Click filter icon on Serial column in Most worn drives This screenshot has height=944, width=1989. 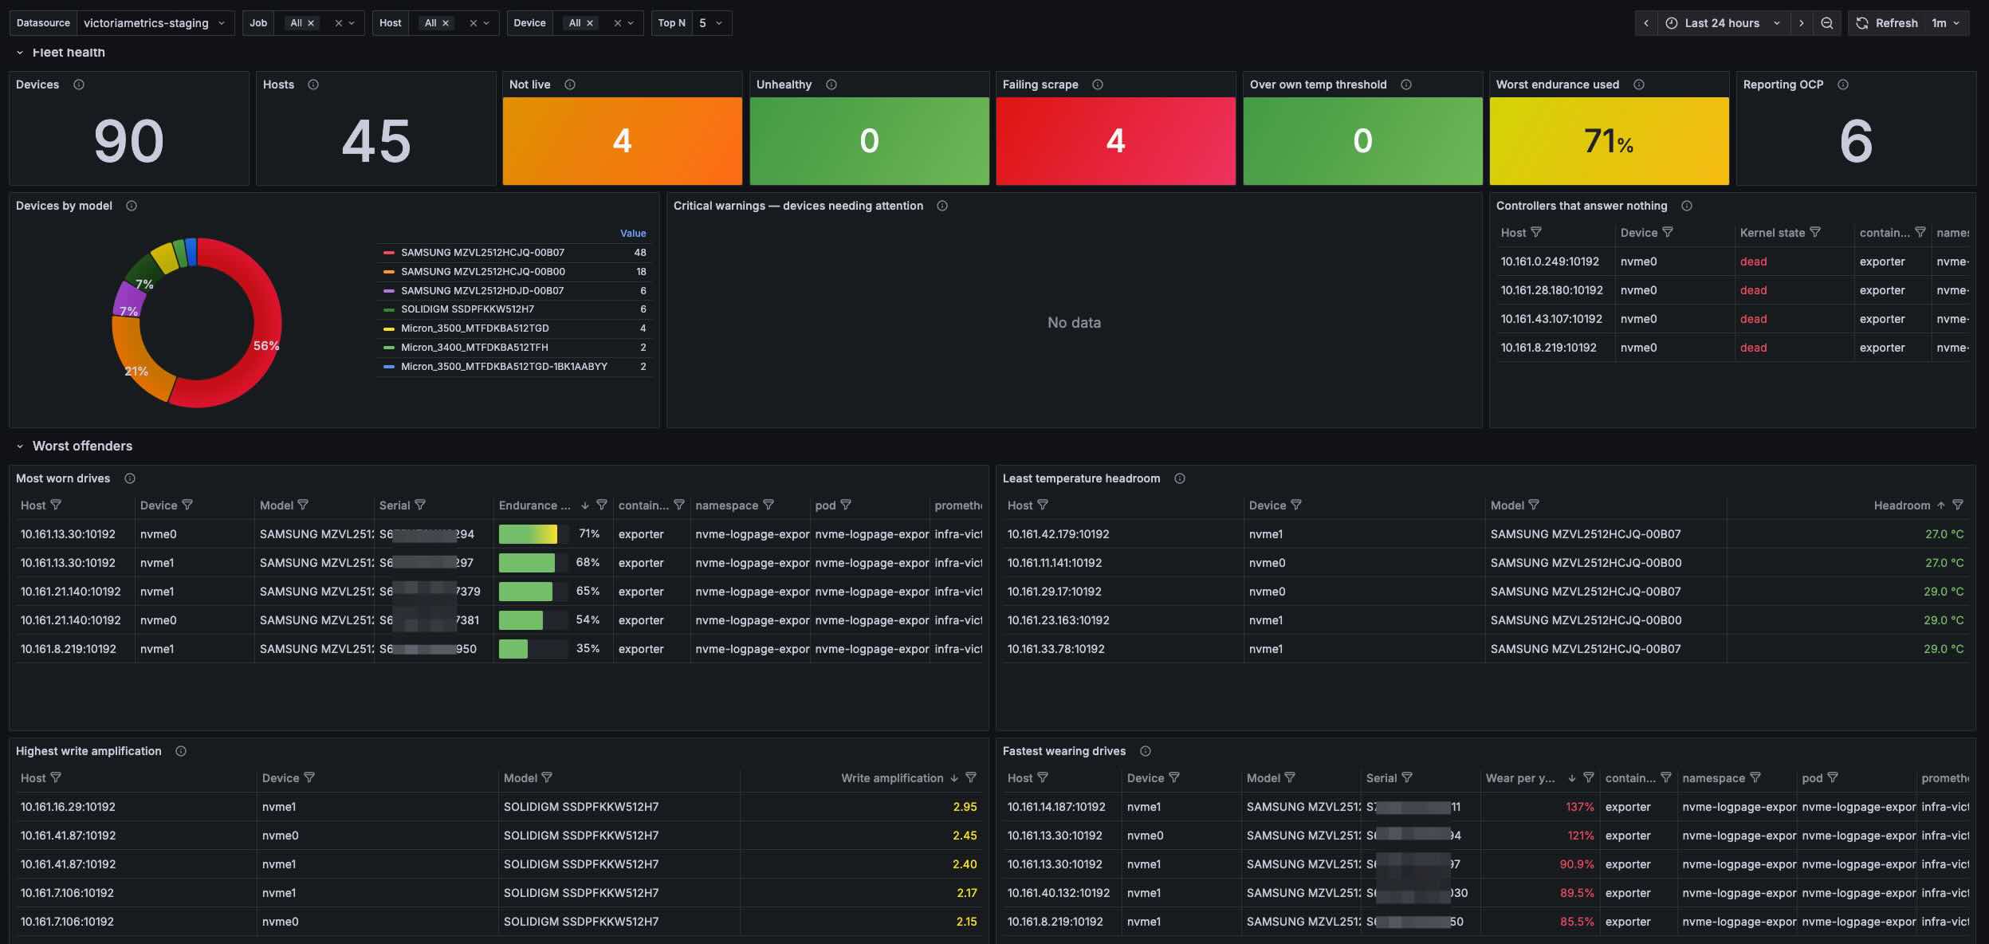[x=420, y=505]
